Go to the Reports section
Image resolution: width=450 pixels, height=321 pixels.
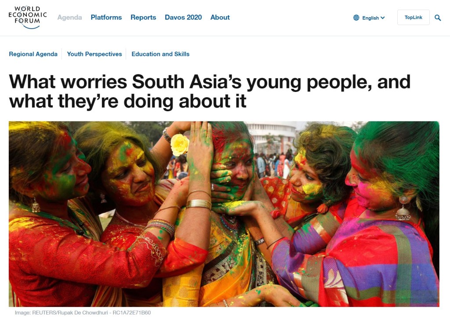pyautogui.click(x=143, y=18)
